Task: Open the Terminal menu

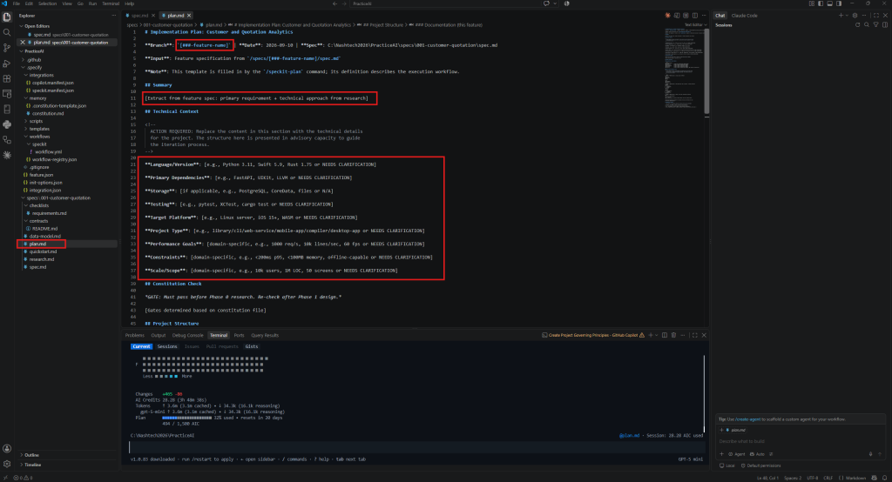Action: (111, 3)
